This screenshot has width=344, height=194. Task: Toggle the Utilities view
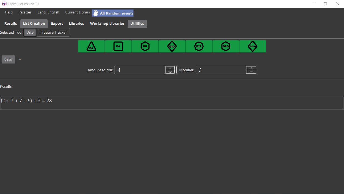137,23
